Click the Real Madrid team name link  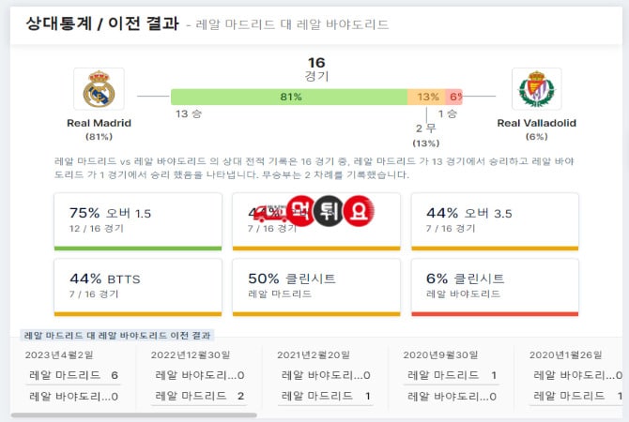click(99, 123)
